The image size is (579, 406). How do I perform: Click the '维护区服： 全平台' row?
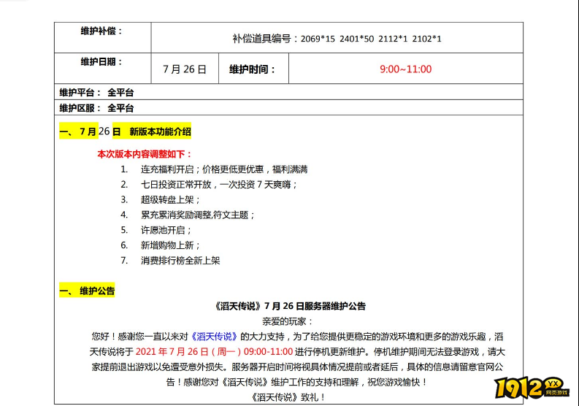(288, 108)
